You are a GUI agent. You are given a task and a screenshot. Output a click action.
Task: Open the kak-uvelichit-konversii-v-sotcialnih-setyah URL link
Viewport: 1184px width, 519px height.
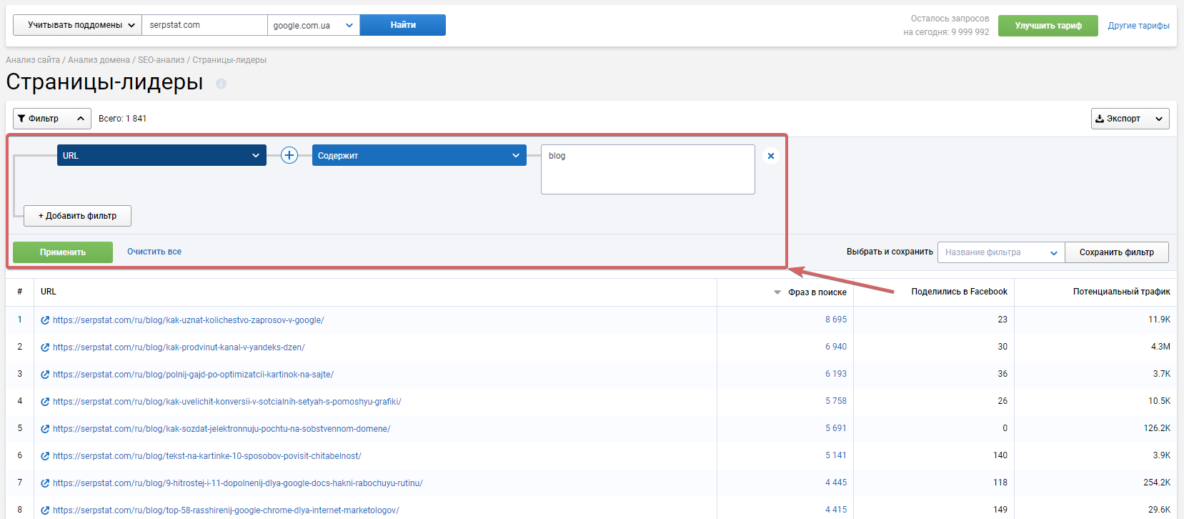pyautogui.click(x=227, y=402)
